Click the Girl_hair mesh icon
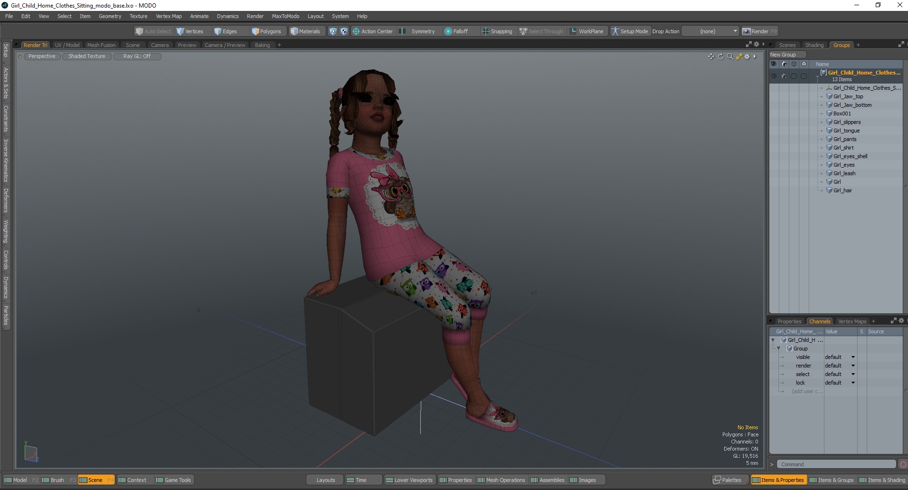This screenshot has width=908, height=490. pos(830,190)
